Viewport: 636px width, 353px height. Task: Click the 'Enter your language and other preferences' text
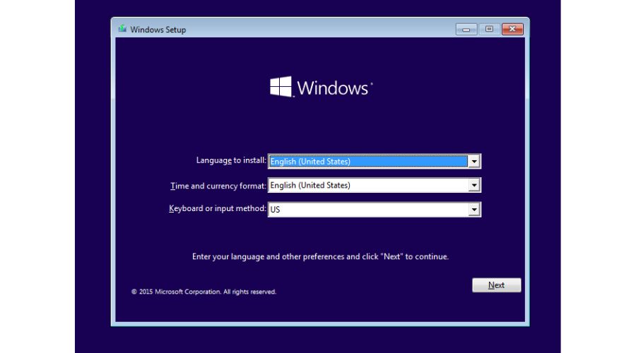320,256
